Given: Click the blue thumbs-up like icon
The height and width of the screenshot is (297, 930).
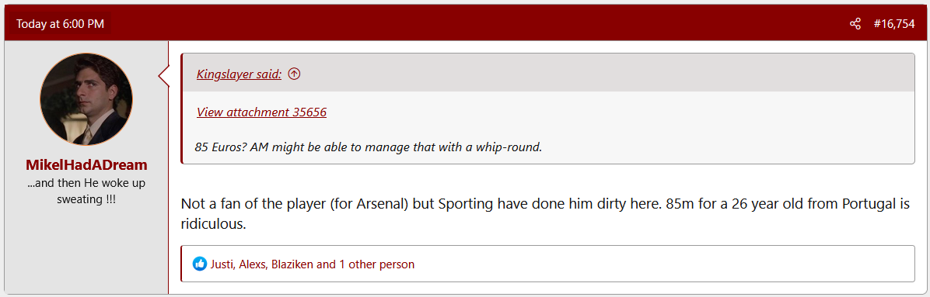Looking at the screenshot, I should click(200, 264).
